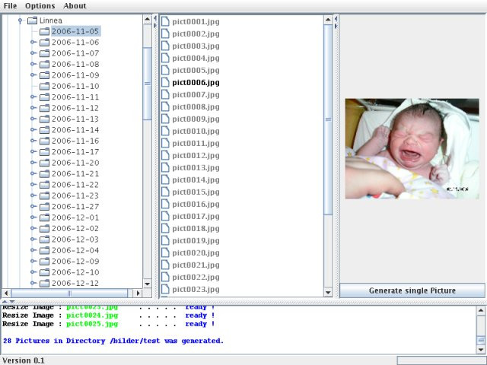Click the folder icon of 2006-12-04
Viewport: 487px width, 365px height.
(44, 250)
